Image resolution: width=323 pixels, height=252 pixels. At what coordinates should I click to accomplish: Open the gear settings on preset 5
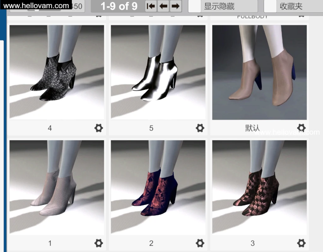click(x=200, y=128)
